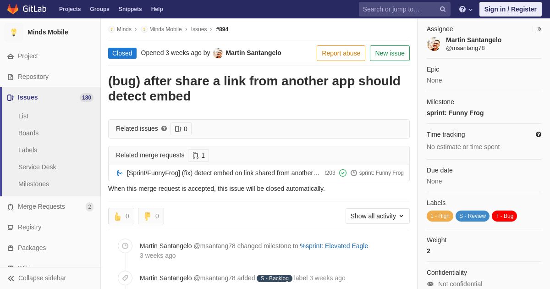The height and width of the screenshot is (289, 550).
Task: Click Martin Santangelo assignee name in sidebar
Action: [473, 40]
